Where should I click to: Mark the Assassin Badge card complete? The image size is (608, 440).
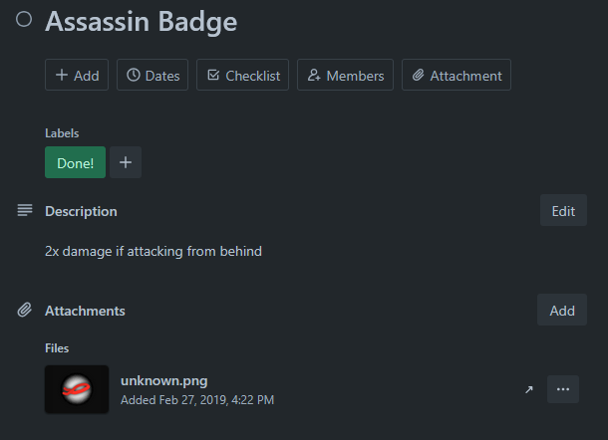(x=24, y=21)
